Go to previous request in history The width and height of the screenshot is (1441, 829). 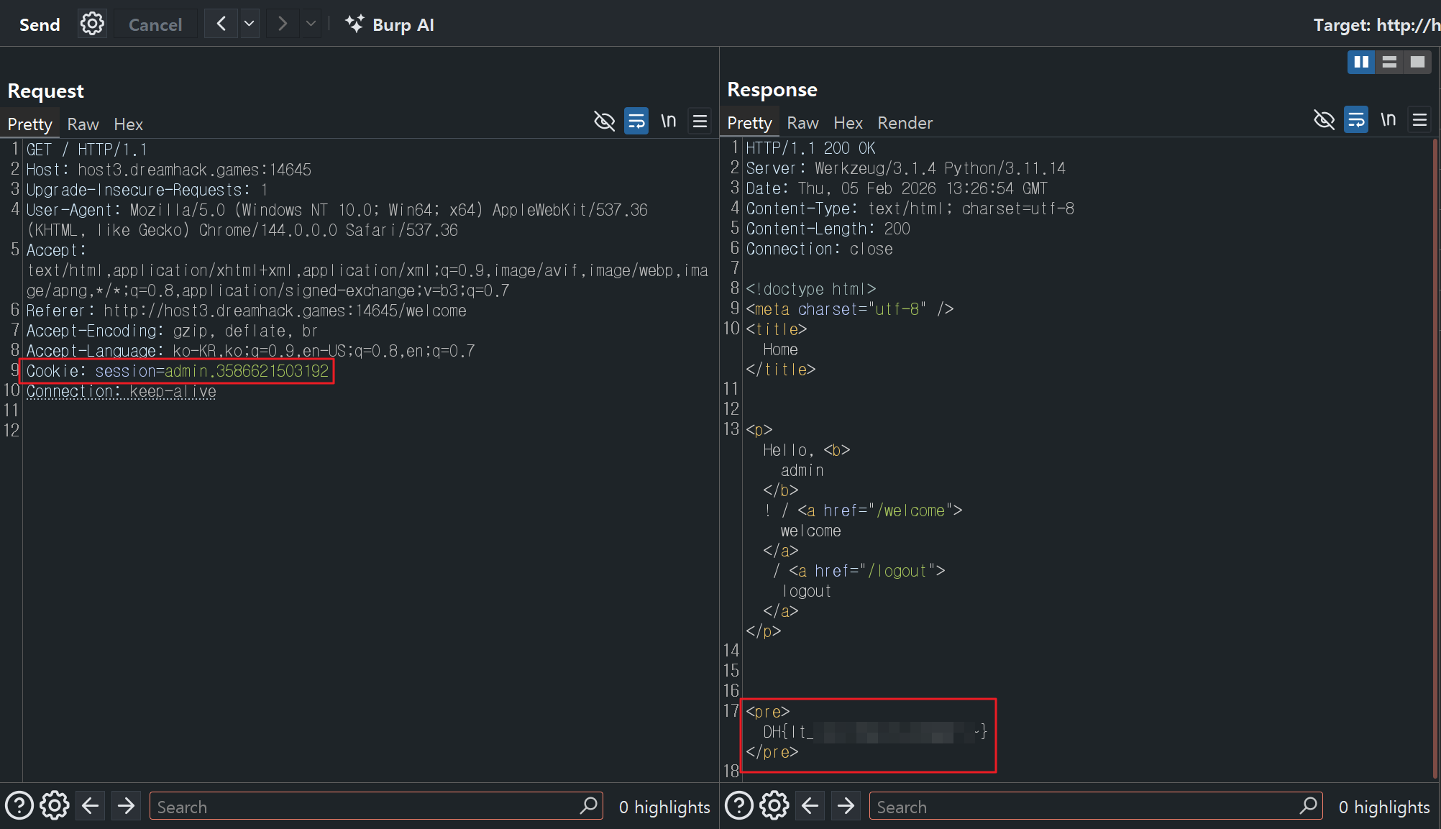point(221,24)
